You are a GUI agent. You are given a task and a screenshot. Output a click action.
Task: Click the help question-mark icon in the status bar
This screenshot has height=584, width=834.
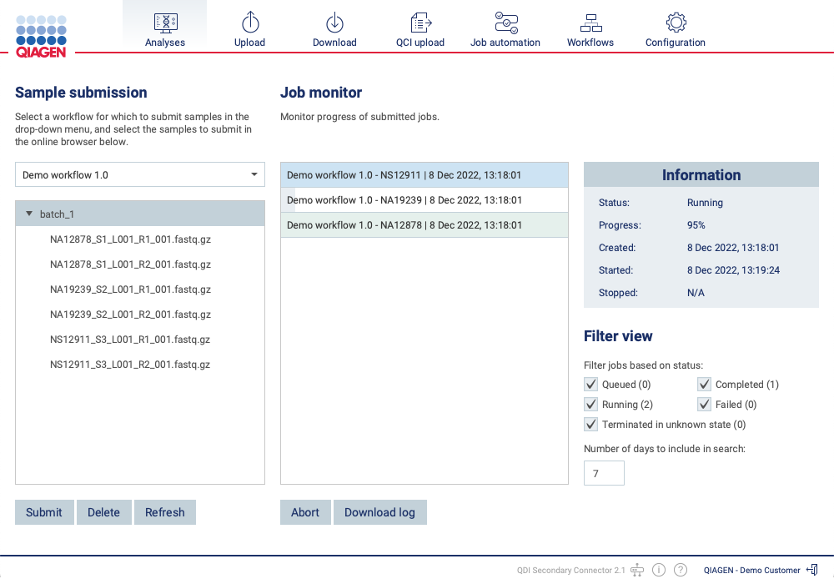681,569
